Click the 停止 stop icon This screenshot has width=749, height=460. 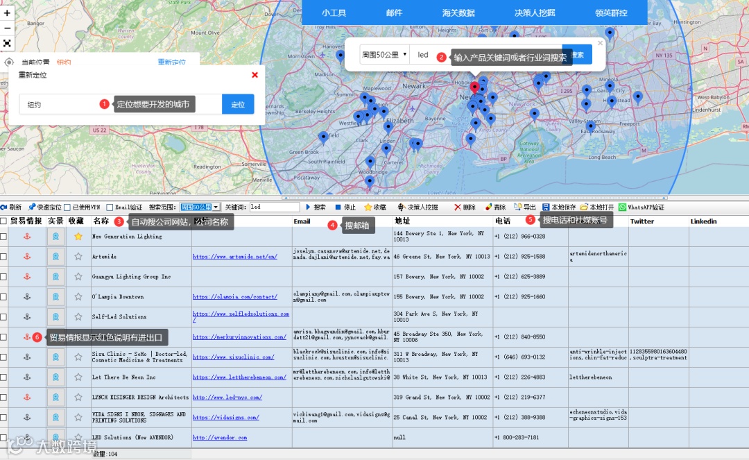338,207
